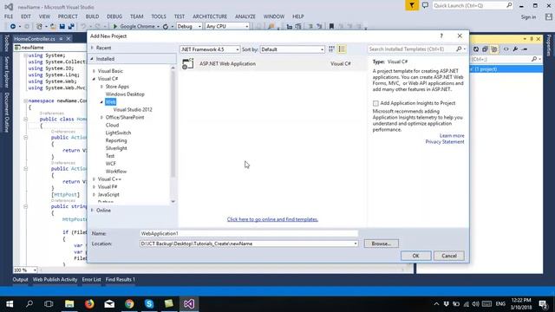The width and height of the screenshot is (555, 312).
Task: Open the FILE menu
Action: [9, 16]
